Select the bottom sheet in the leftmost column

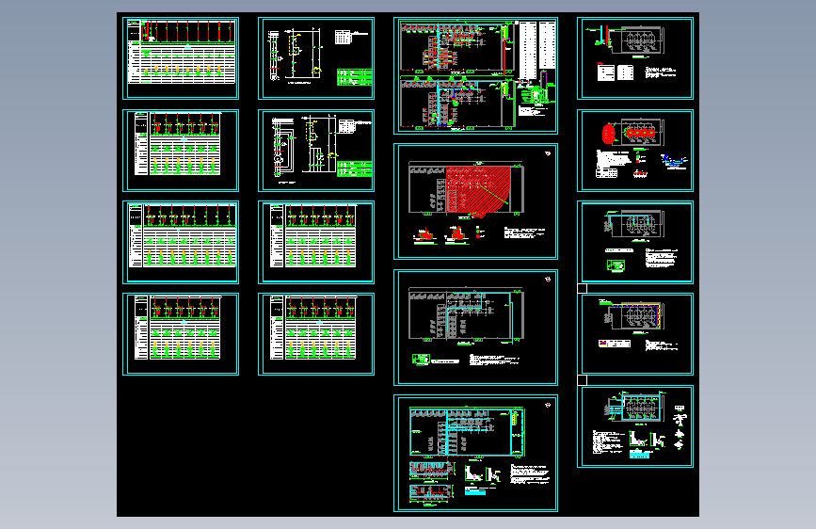181,334
